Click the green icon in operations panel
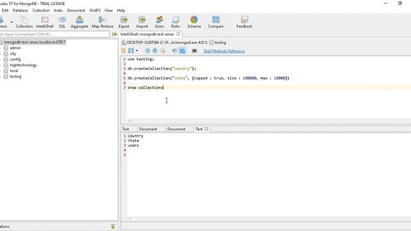Viewport: 411px width, 231px height. pos(113,227)
